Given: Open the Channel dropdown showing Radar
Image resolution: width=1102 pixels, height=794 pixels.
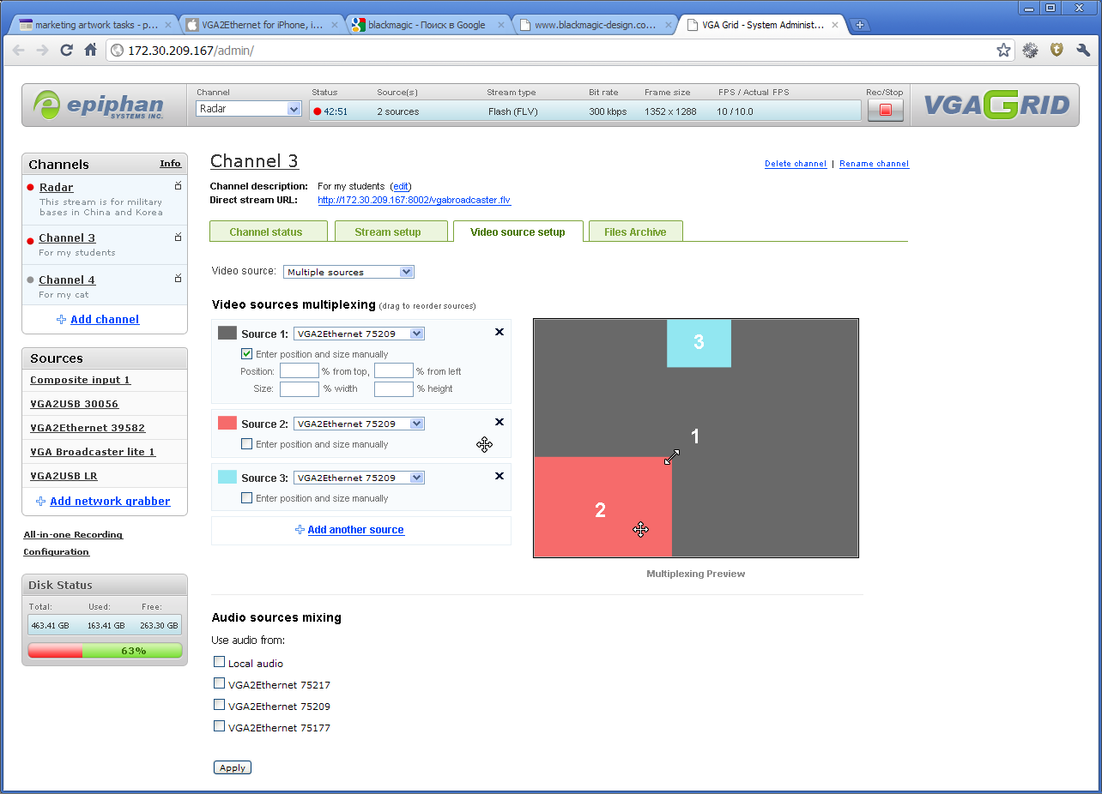Looking at the screenshot, I should (248, 109).
